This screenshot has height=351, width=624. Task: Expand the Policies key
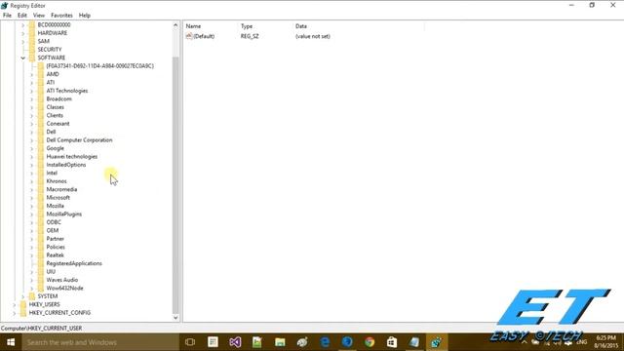point(32,247)
